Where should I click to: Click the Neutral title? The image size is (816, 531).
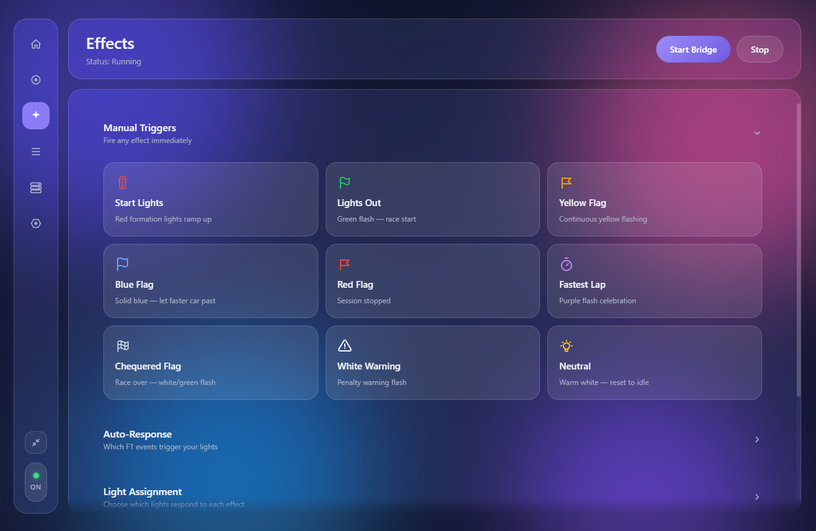[x=575, y=366]
